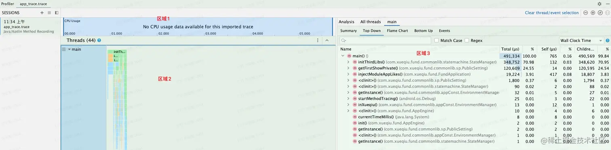Grab the main thread reorder handle

pyautogui.click(x=63, y=49)
